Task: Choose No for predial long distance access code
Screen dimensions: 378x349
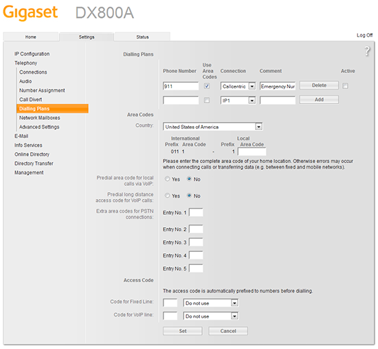Action: (x=189, y=195)
